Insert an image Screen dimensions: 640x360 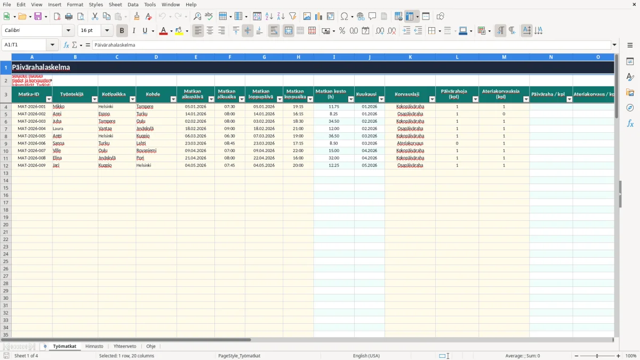pos(307,16)
